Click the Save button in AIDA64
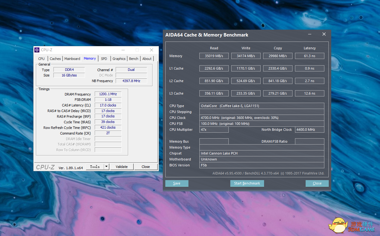Screen dimensions: 380x236 click(177, 183)
